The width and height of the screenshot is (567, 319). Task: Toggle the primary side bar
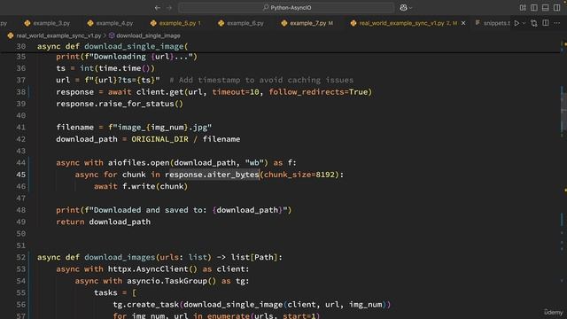(x=534, y=8)
